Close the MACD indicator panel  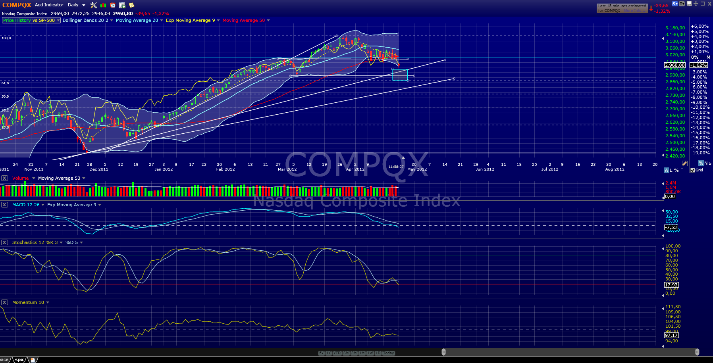(x=4, y=205)
